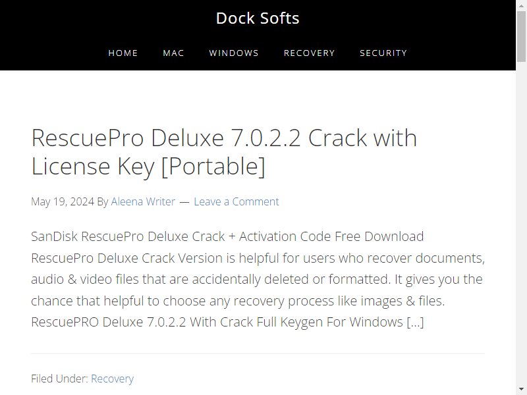Image resolution: width=527 pixels, height=395 pixels.
Task: Click the empty scrollbar track below the thumb
Action: 521,222
